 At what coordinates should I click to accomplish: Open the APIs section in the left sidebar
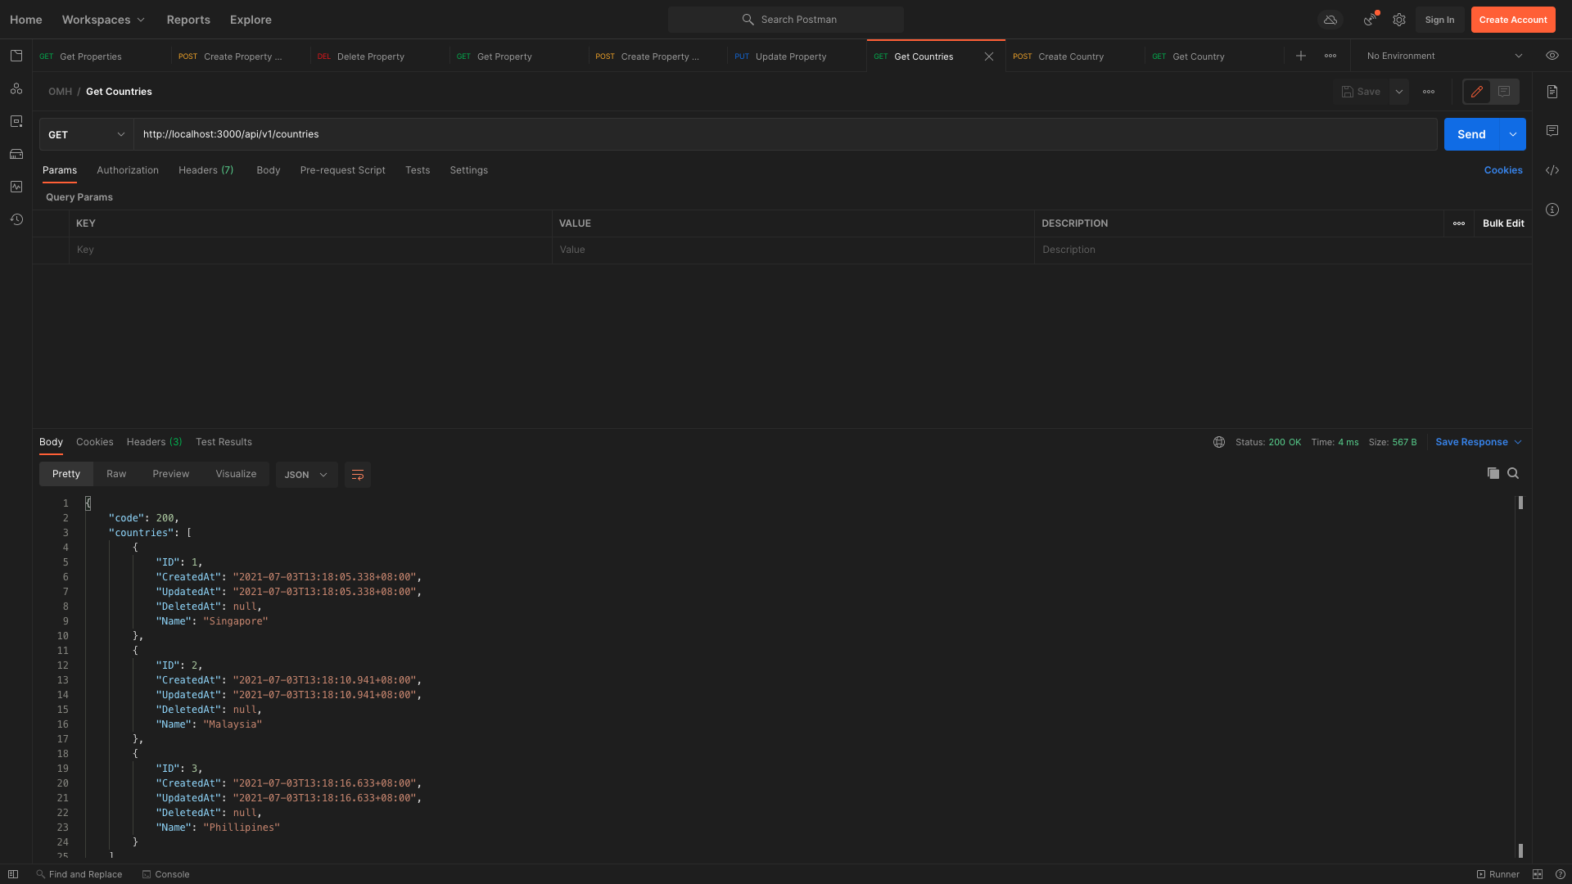click(16, 89)
